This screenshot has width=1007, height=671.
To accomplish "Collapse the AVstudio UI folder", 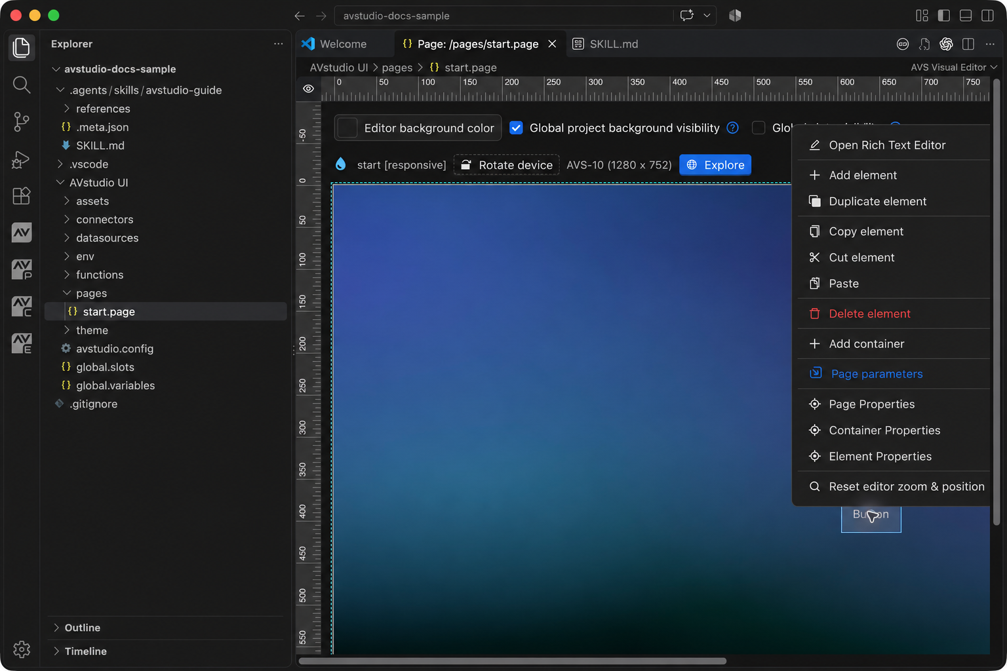I will coord(165,183).
